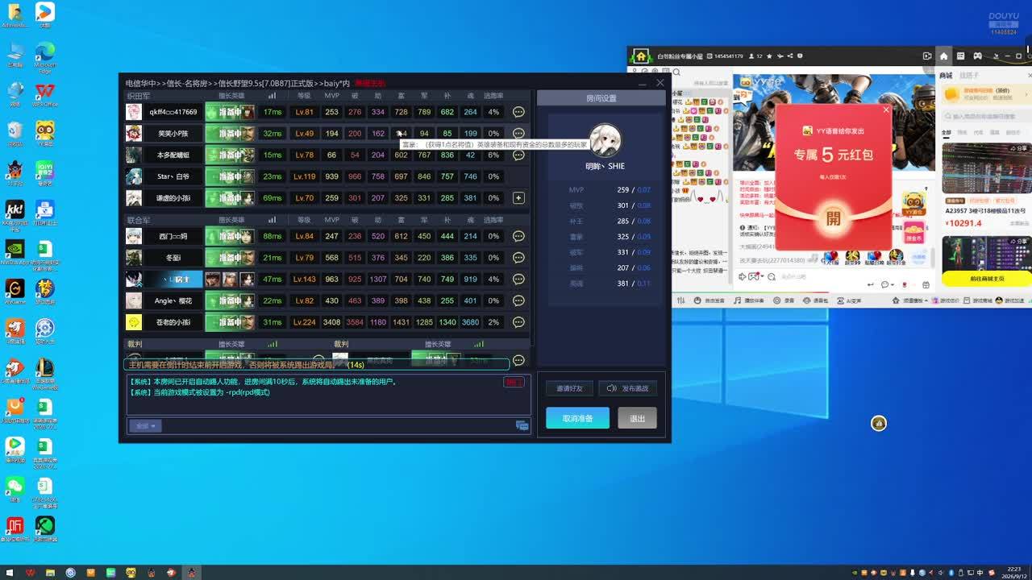Click the gamepad icon in YY header
Viewport: 1032px width, 580px height.
point(977,56)
